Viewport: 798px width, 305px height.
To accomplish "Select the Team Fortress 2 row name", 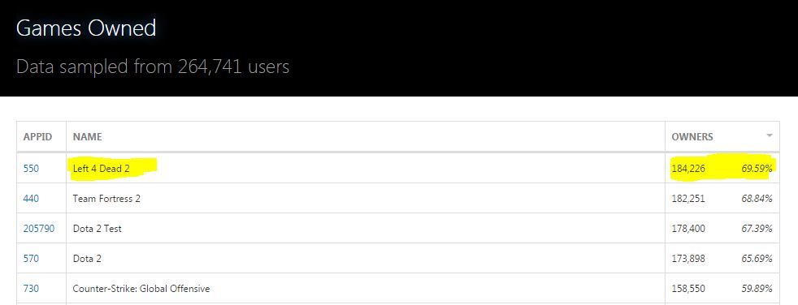I will pos(106,199).
